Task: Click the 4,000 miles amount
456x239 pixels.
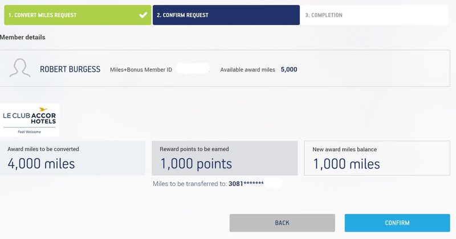Action: tap(41, 163)
